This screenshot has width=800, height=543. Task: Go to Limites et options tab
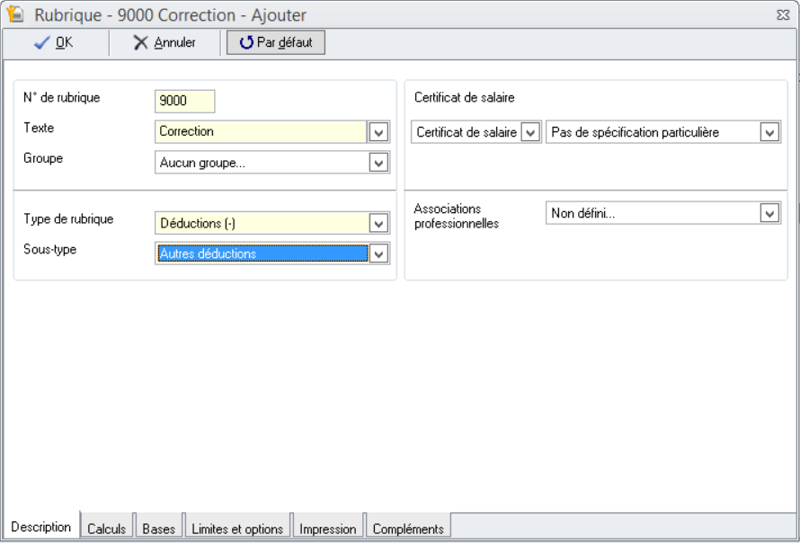238,529
